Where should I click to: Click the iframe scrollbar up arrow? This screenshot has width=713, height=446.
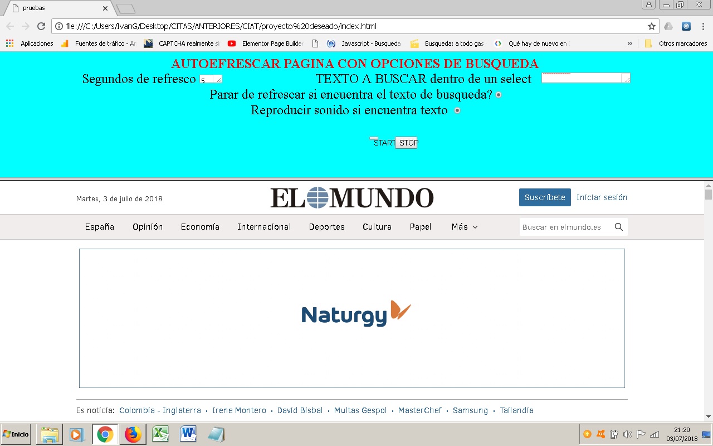coord(709,186)
